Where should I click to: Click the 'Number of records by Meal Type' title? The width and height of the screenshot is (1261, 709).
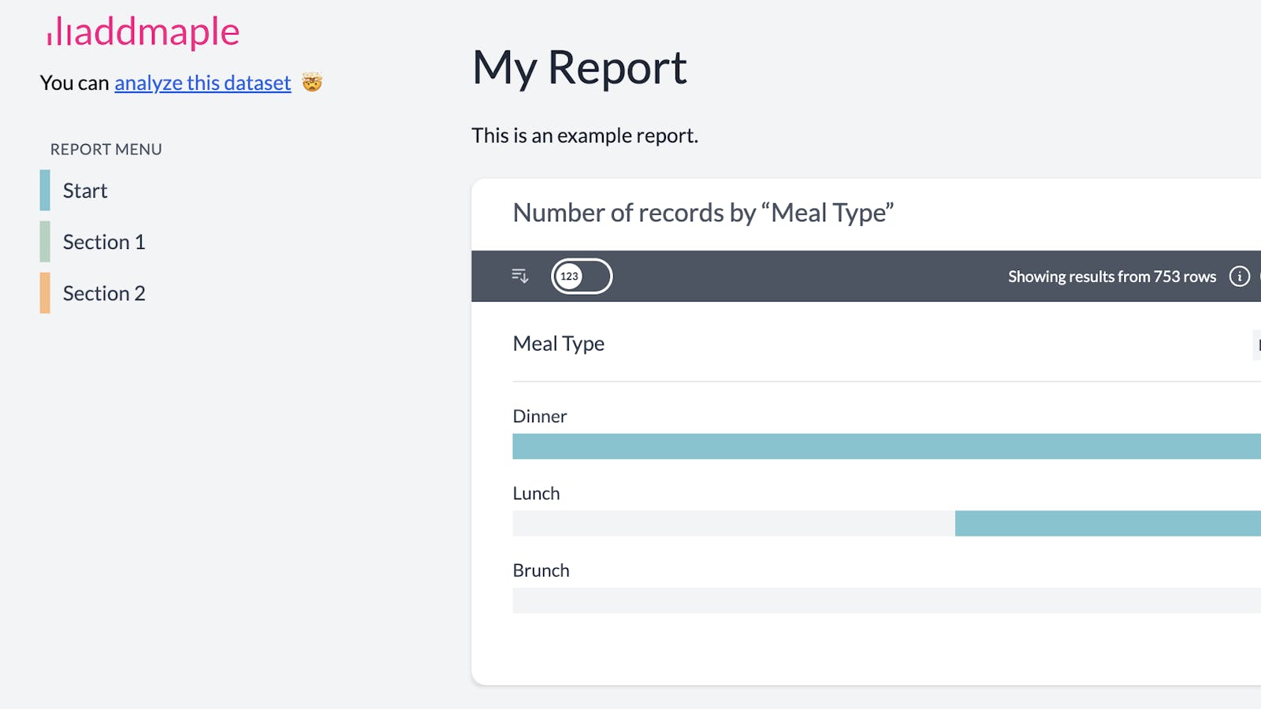(x=703, y=213)
